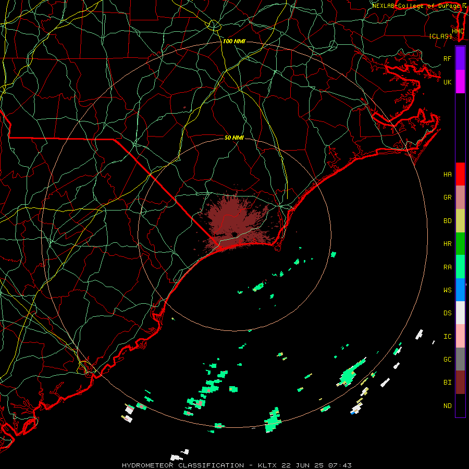Click the HR dark green legend swatch
Screen dimensions: 469x469
(x=460, y=243)
